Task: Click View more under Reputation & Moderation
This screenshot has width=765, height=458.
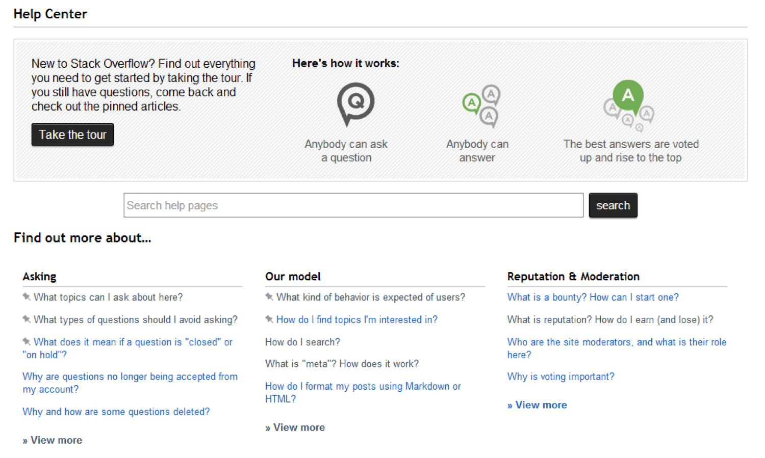Action: click(538, 405)
